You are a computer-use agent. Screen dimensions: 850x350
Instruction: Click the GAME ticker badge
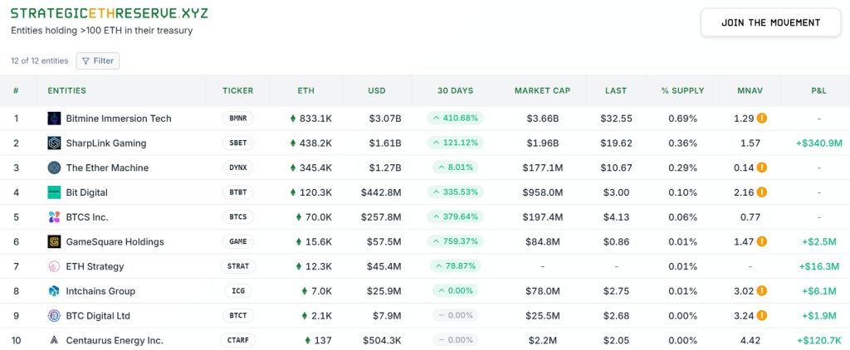(x=238, y=241)
